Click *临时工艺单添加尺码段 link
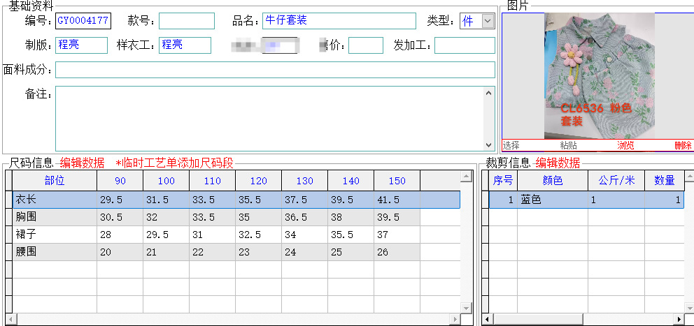 [x=174, y=163]
